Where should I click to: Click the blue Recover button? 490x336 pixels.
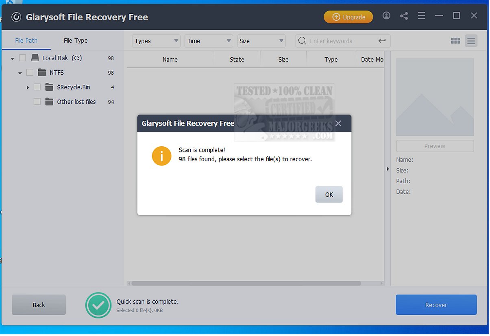pos(436,305)
